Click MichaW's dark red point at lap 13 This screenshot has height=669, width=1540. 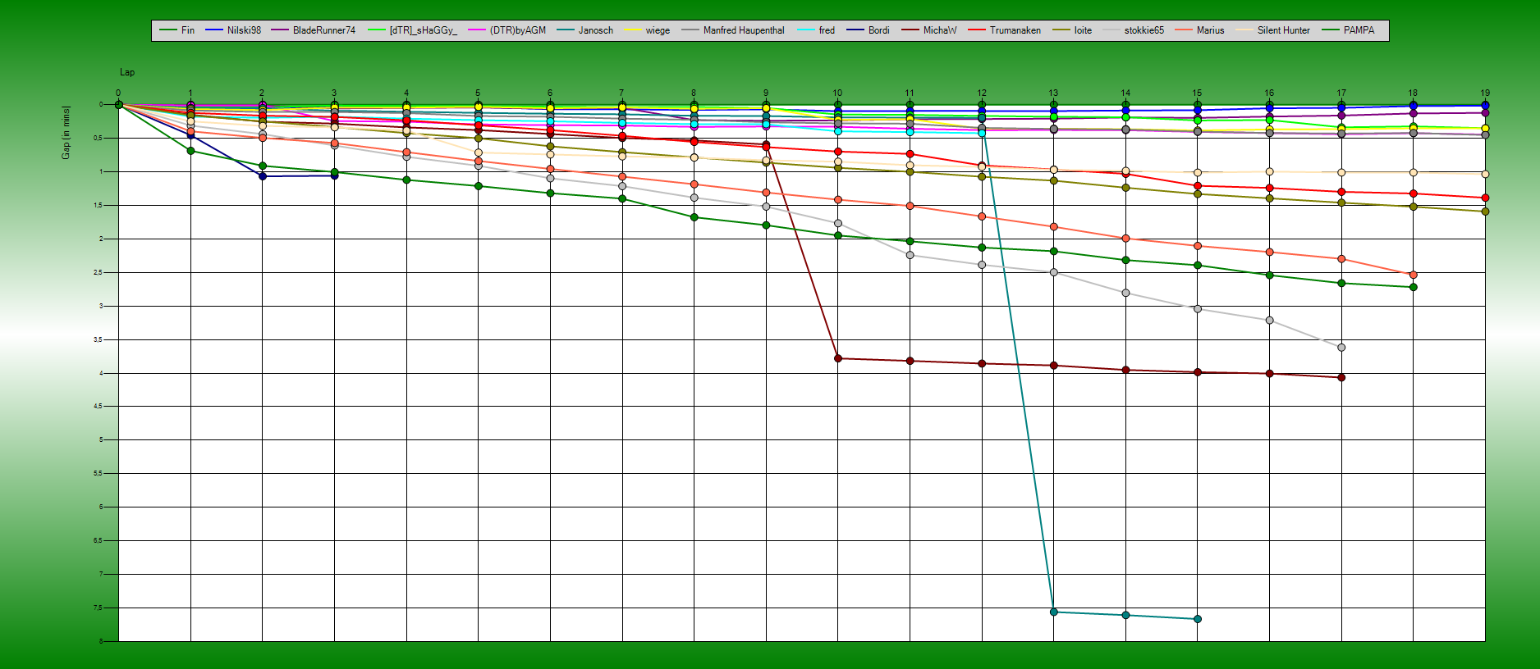point(1053,366)
